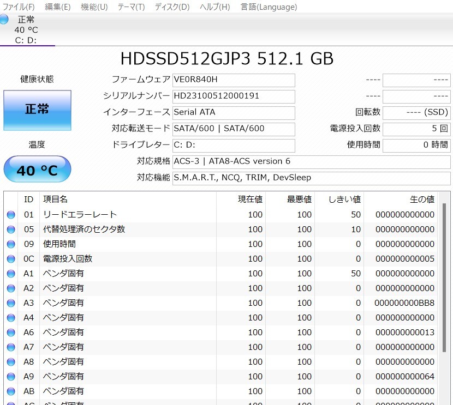Image resolution: width=453 pixels, height=405 pixels.
Task: Open the テーマ(T) menu
Action: click(131, 7)
